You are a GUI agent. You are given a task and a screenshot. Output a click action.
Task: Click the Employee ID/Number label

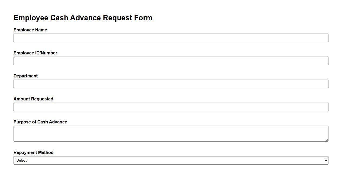click(35, 53)
